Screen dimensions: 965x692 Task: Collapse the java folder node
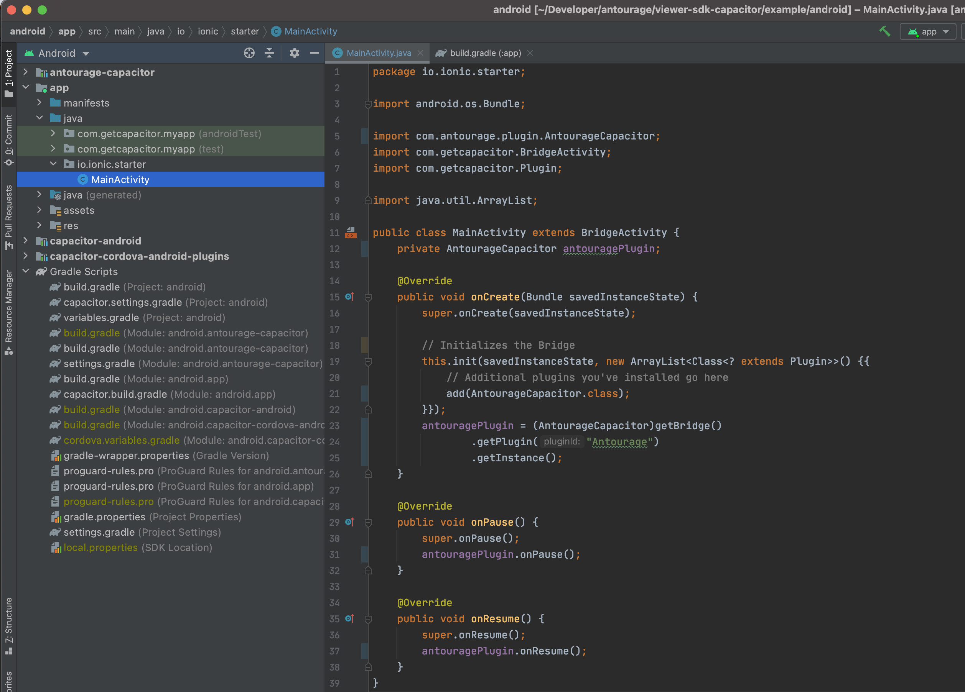click(39, 118)
